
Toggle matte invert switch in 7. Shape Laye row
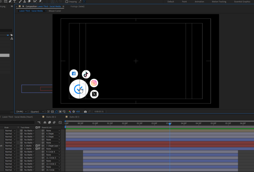click(39, 146)
